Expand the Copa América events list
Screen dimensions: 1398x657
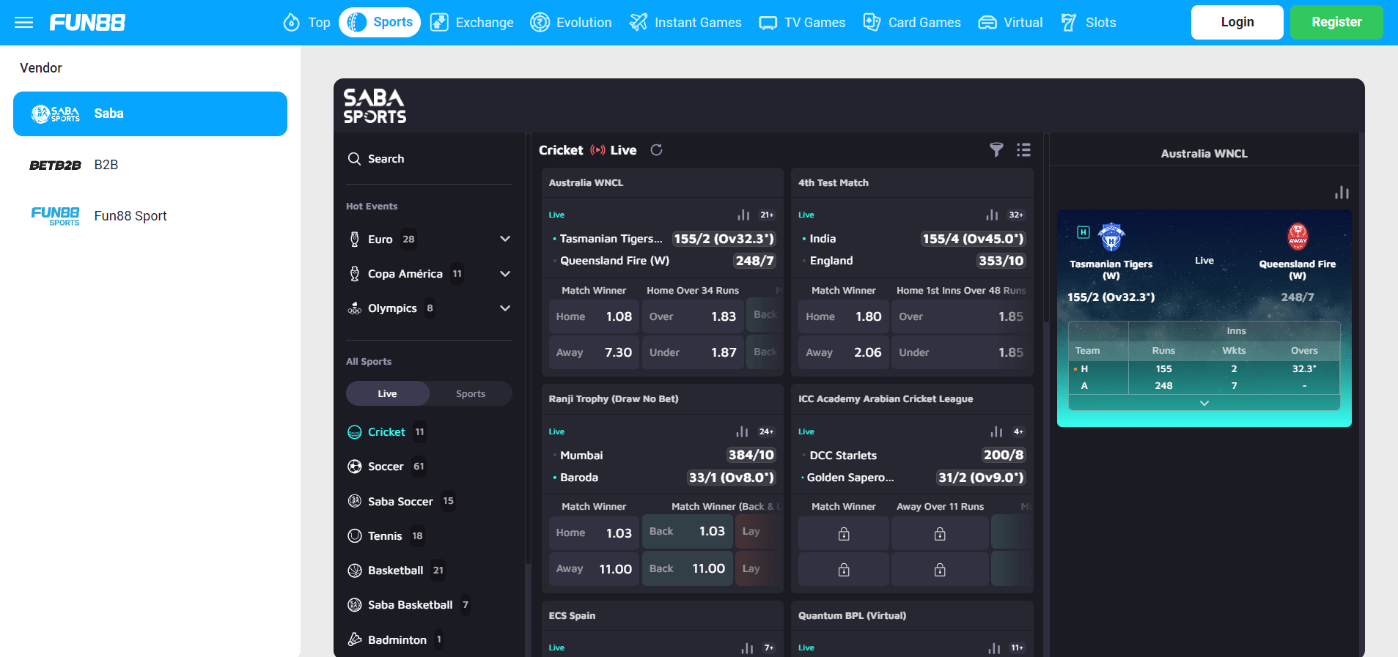click(x=505, y=273)
